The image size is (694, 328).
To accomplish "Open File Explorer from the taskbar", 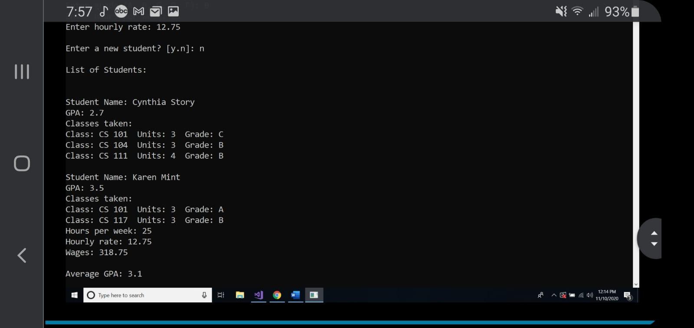I will tap(240, 295).
